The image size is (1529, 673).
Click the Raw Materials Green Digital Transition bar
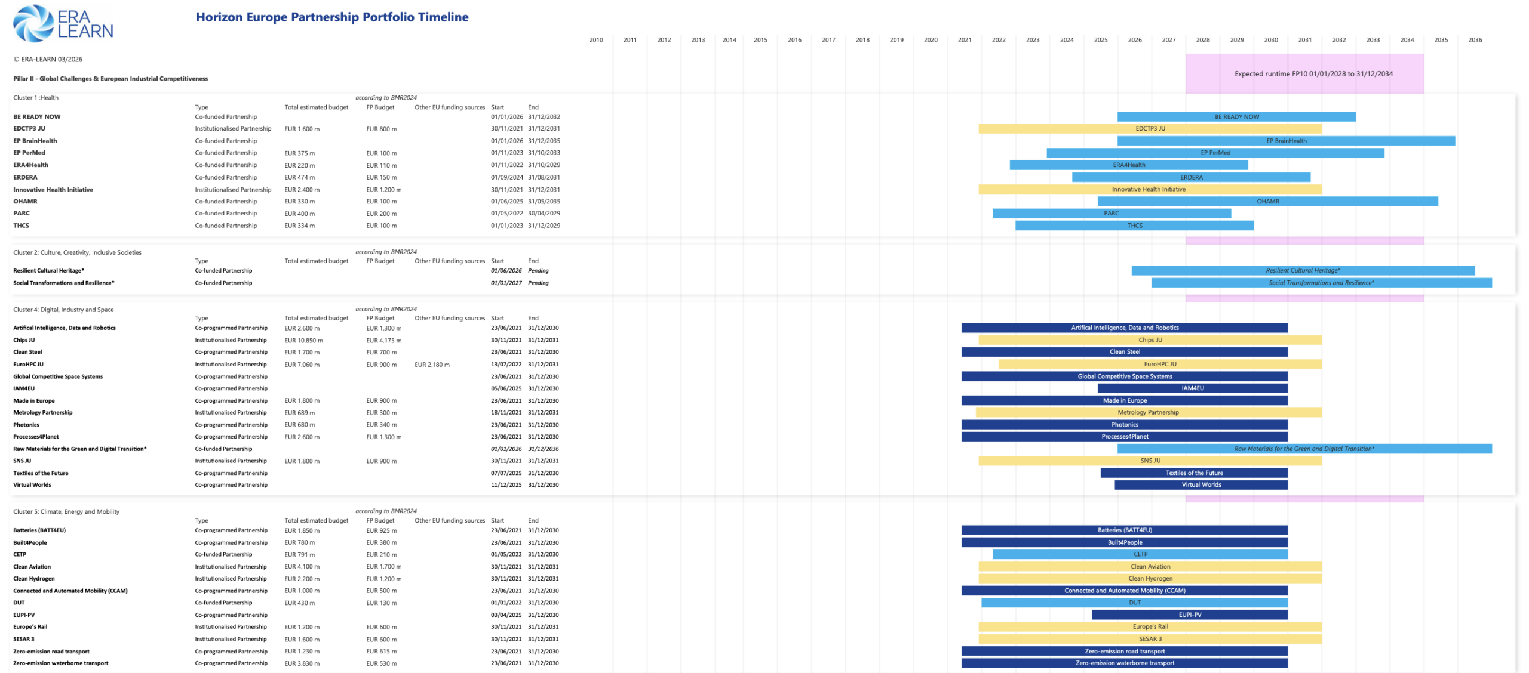pos(1304,449)
